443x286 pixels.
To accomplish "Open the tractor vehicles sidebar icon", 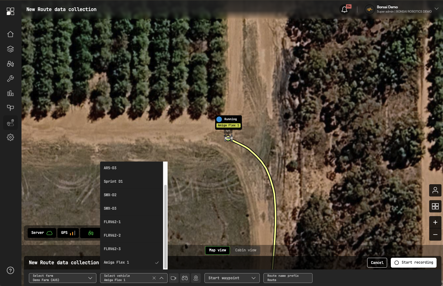I will tap(10, 64).
